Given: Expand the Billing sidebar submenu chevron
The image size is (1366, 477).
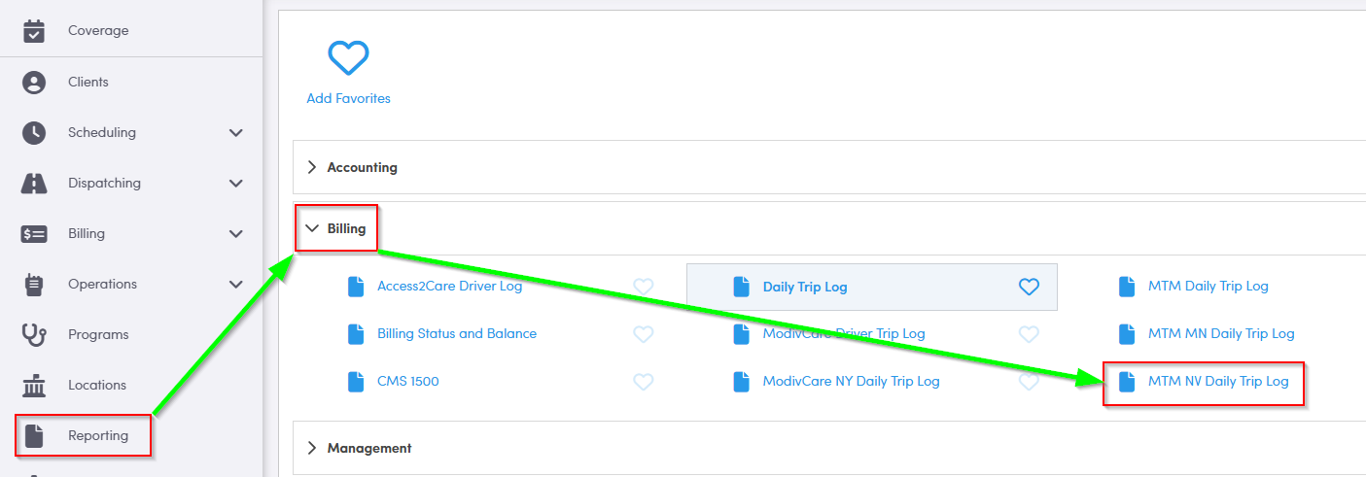Looking at the screenshot, I should [x=235, y=234].
